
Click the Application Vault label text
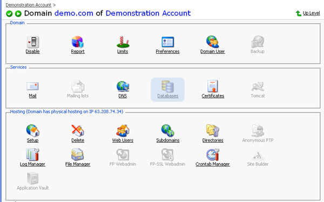[32, 188]
